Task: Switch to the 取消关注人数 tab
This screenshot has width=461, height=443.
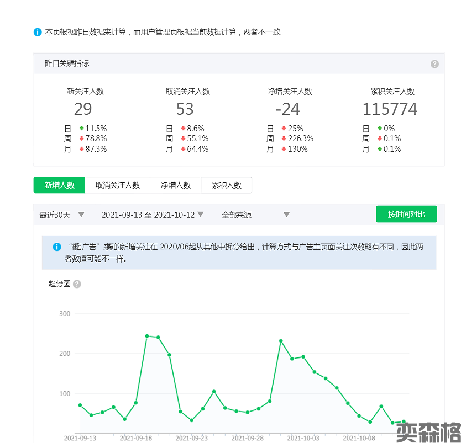Action: coord(117,185)
